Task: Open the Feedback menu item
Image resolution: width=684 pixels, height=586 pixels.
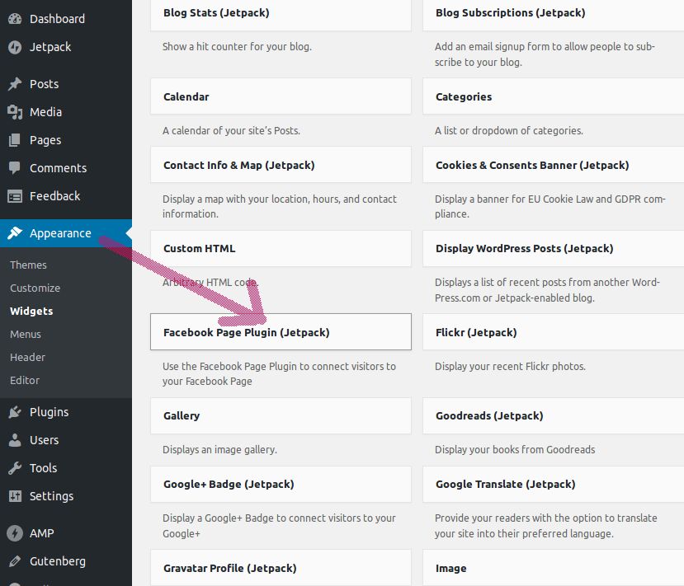Action: [66, 196]
